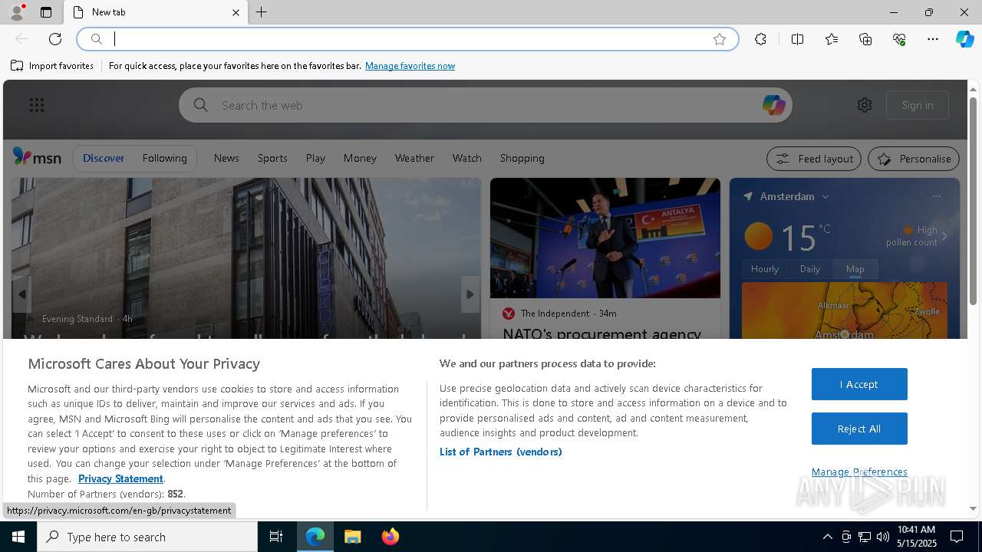Open the Favorites hub icon

832,39
